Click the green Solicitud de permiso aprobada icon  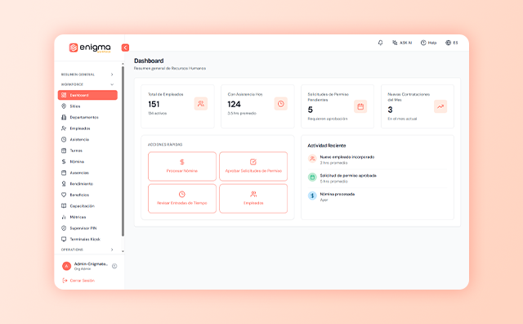(x=312, y=178)
